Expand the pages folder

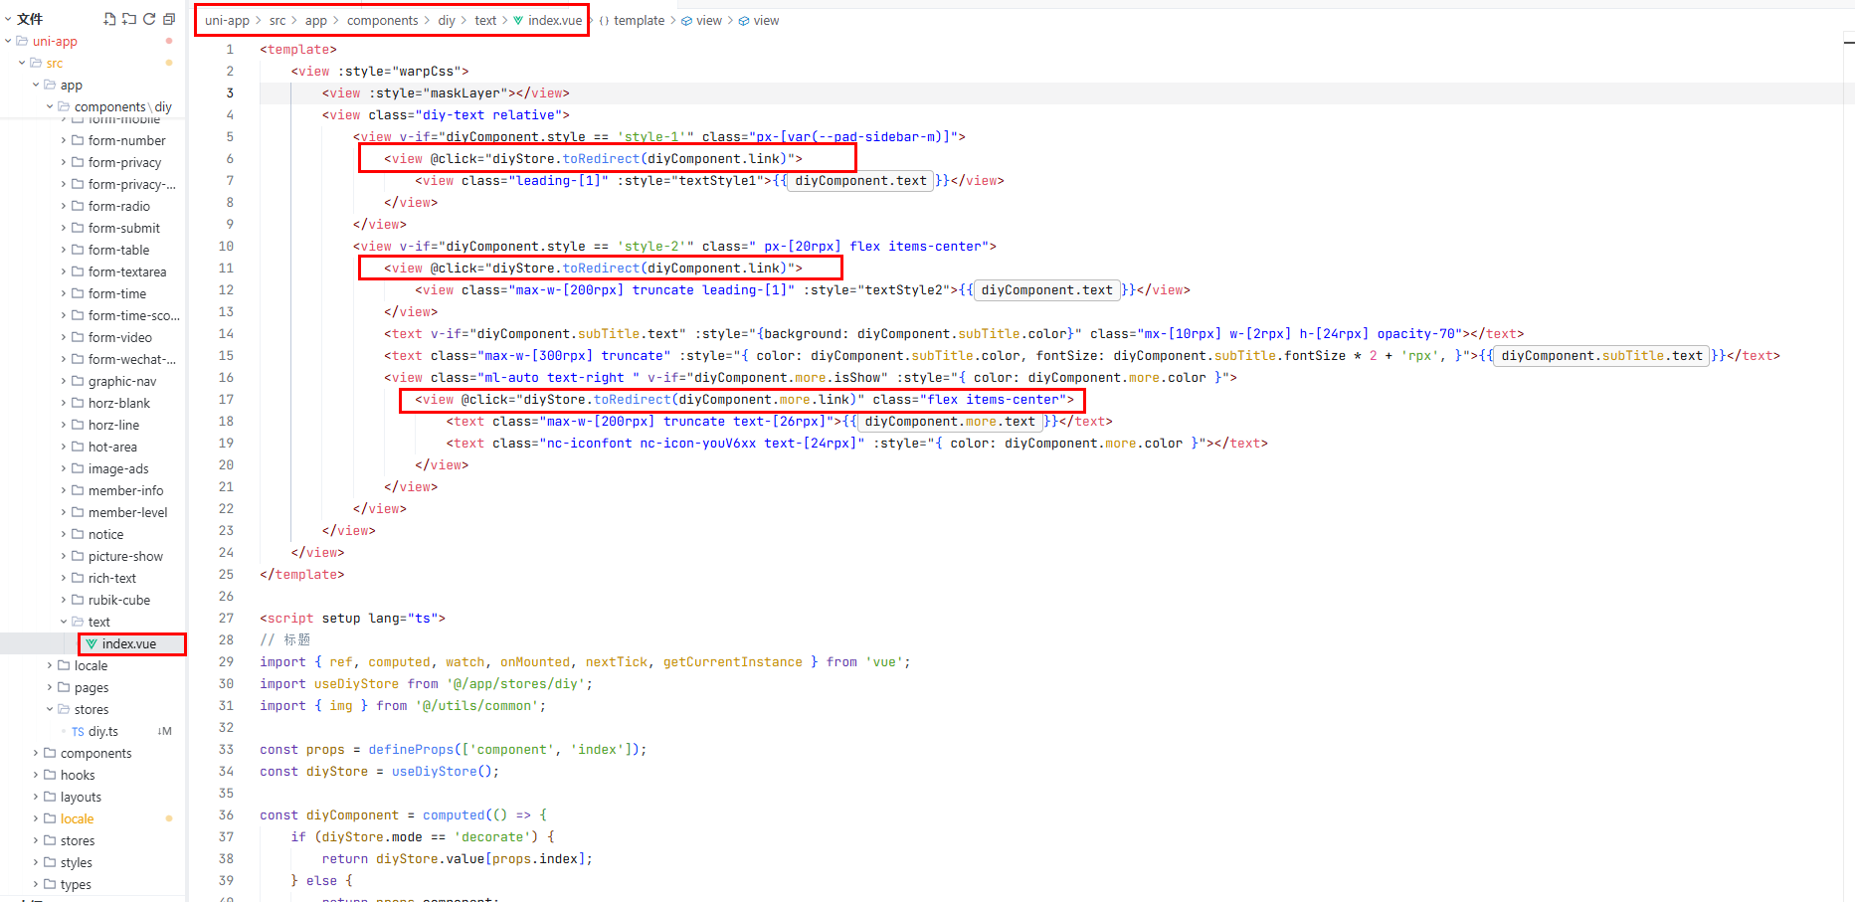50,687
